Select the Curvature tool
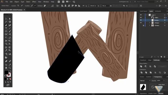This screenshot has width=168, height=95. click(x=10, y=25)
